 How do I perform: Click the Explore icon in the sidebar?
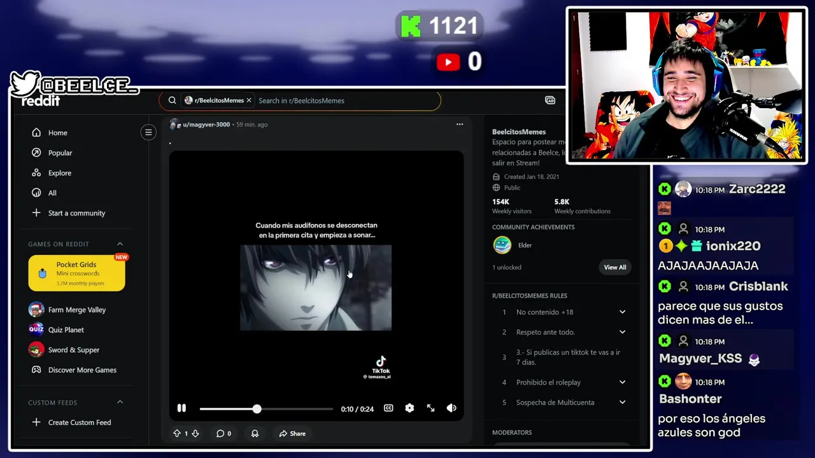[x=36, y=172]
